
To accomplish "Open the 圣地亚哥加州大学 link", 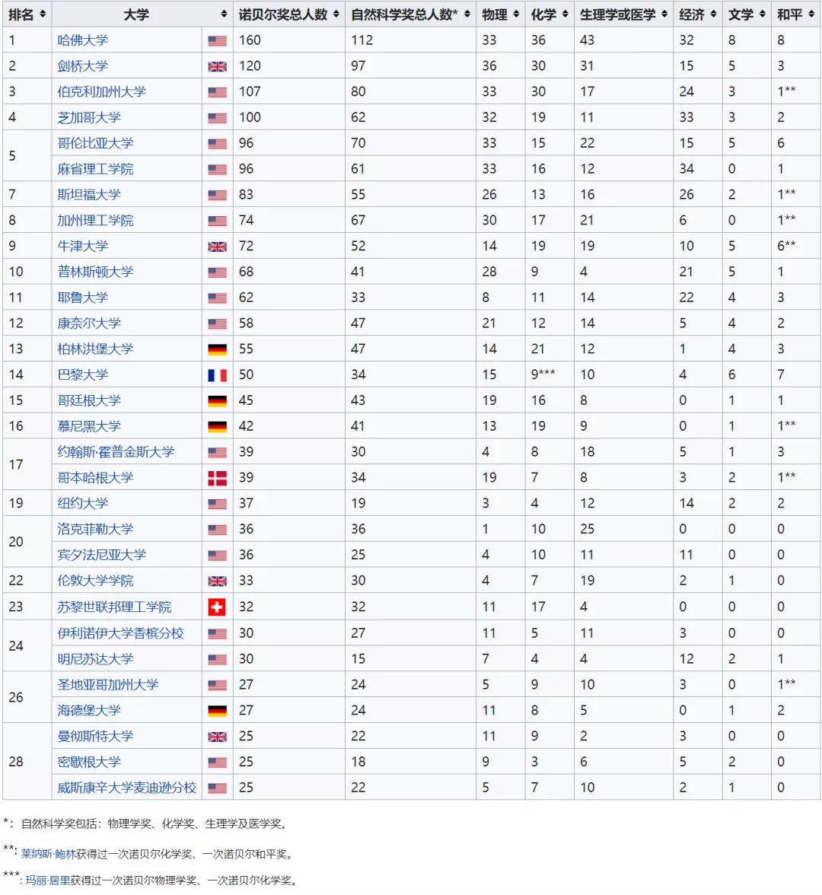I will tap(108, 684).
